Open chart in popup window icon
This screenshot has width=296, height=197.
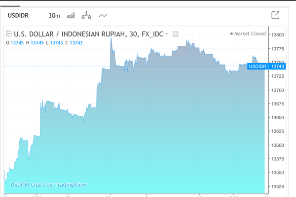(276, 15)
